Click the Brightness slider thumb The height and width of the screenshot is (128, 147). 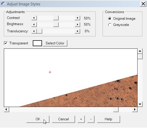56,25
